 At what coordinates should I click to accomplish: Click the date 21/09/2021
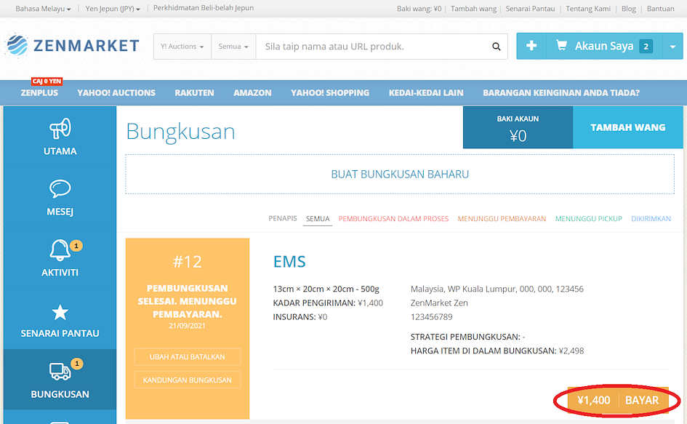pos(187,326)
